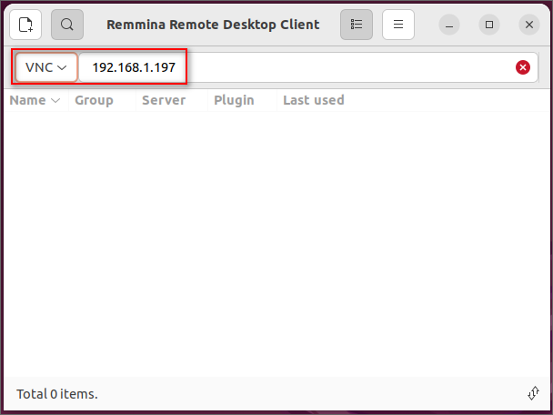Click the 192.168.1.197 address field
This screenshot has width=553, height=415.
coord(308,67)
